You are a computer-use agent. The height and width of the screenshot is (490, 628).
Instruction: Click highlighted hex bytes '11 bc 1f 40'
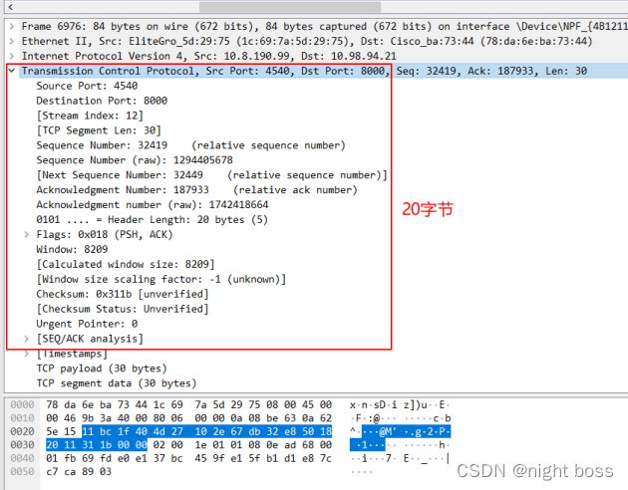[115, 431]
